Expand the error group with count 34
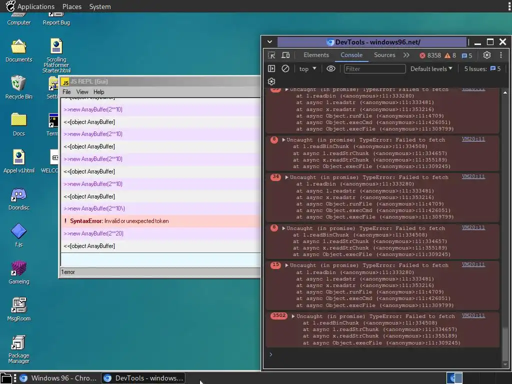The image size is (512, 384). point(286,177)
